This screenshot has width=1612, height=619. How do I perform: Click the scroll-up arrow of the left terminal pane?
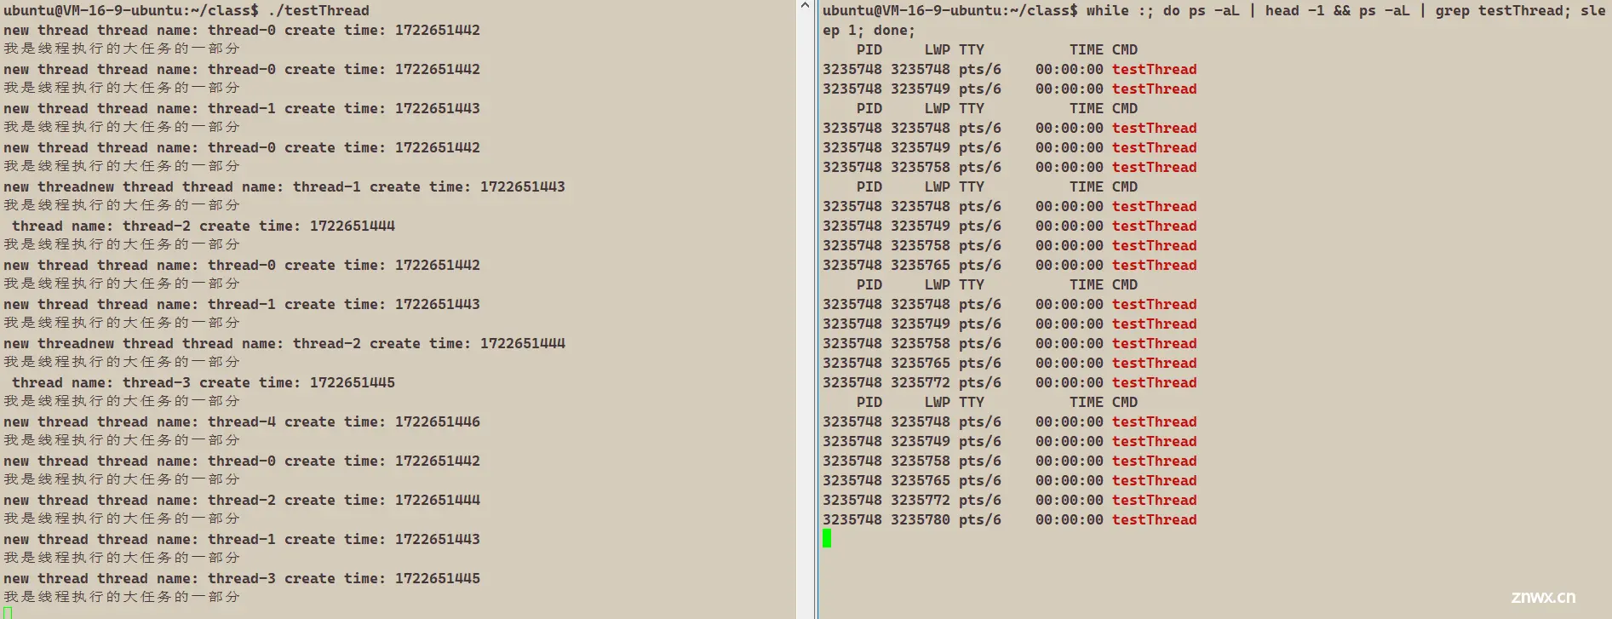click(x=805, y=6)
